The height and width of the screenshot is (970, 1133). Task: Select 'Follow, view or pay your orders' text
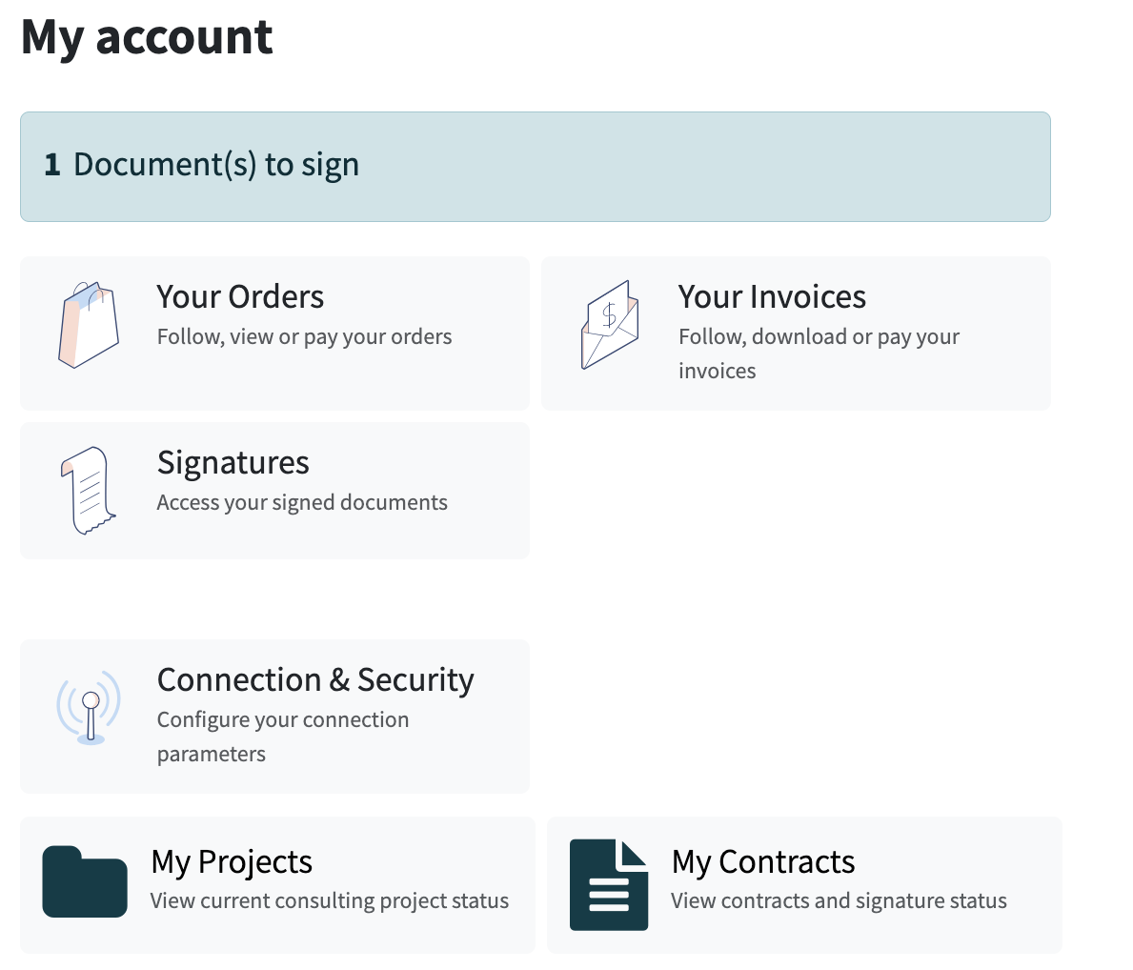tap(304, 337)
